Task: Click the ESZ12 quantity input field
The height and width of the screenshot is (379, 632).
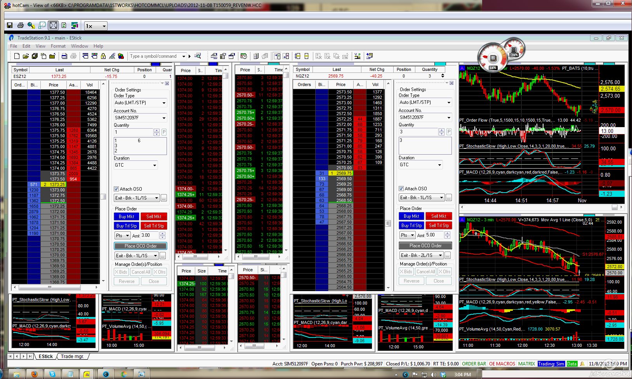Action: tap(134, 132)
